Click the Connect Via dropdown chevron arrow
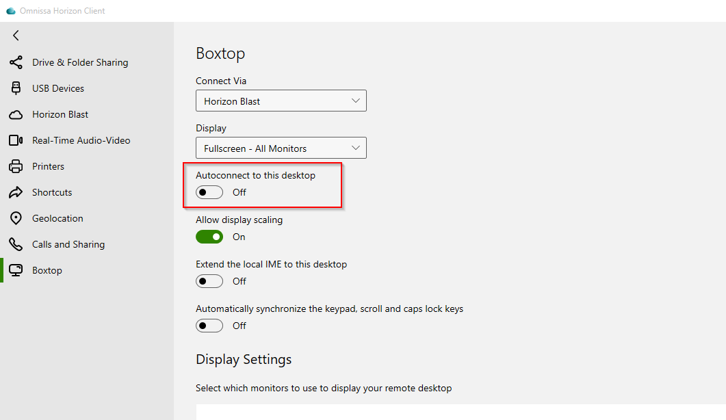 [356, 101]
